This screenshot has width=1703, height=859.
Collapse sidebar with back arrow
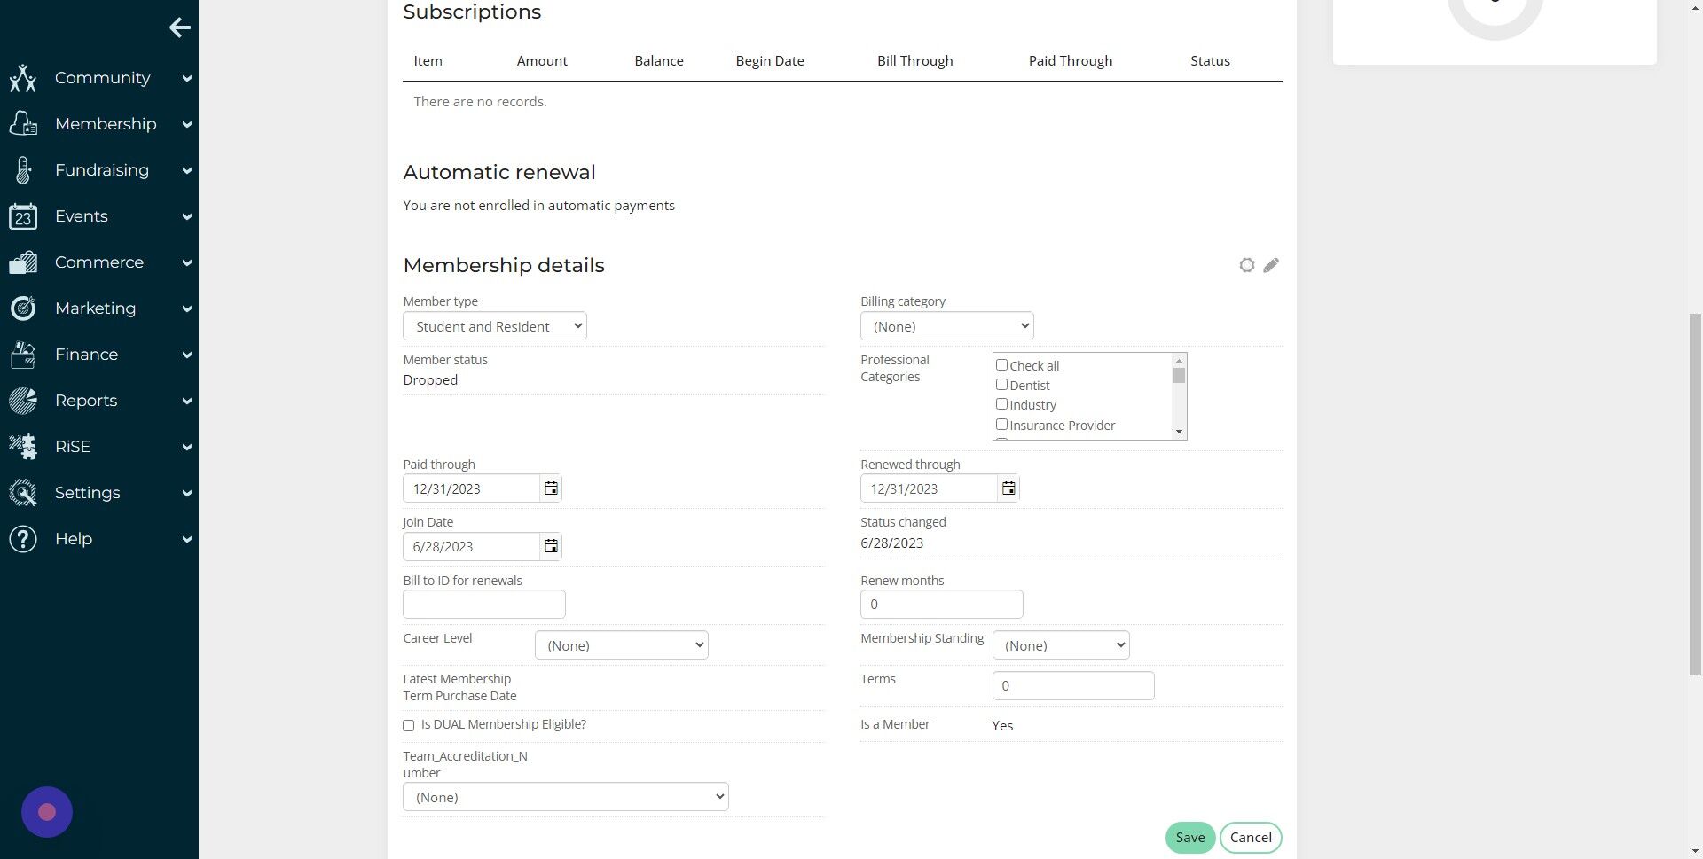click(180, 27)
